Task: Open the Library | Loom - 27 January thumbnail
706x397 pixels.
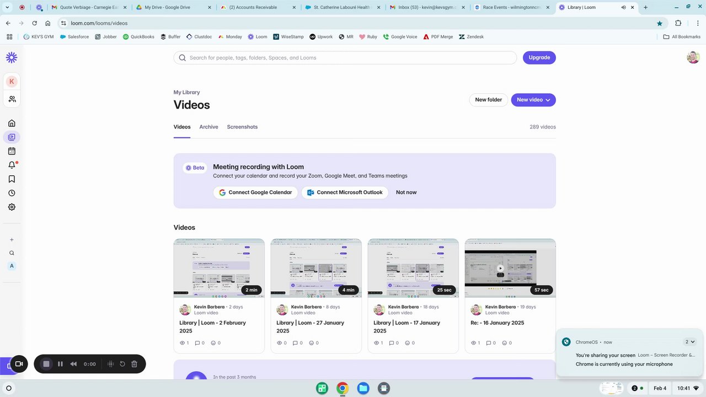Action: (x=316, y=268)
